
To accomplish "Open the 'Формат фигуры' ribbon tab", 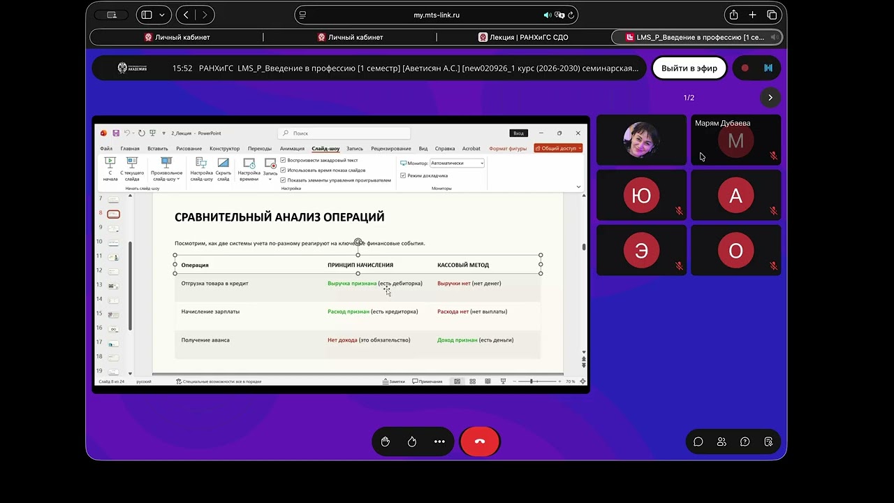I will [508, 148].
